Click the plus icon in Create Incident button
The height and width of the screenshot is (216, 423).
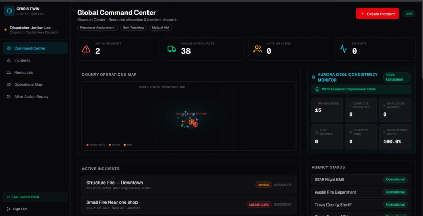[363, 14]
